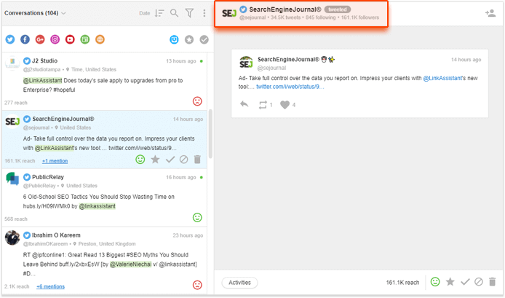
Task: Open the PublicRelay conversation
Action: [x=104, y=197]
